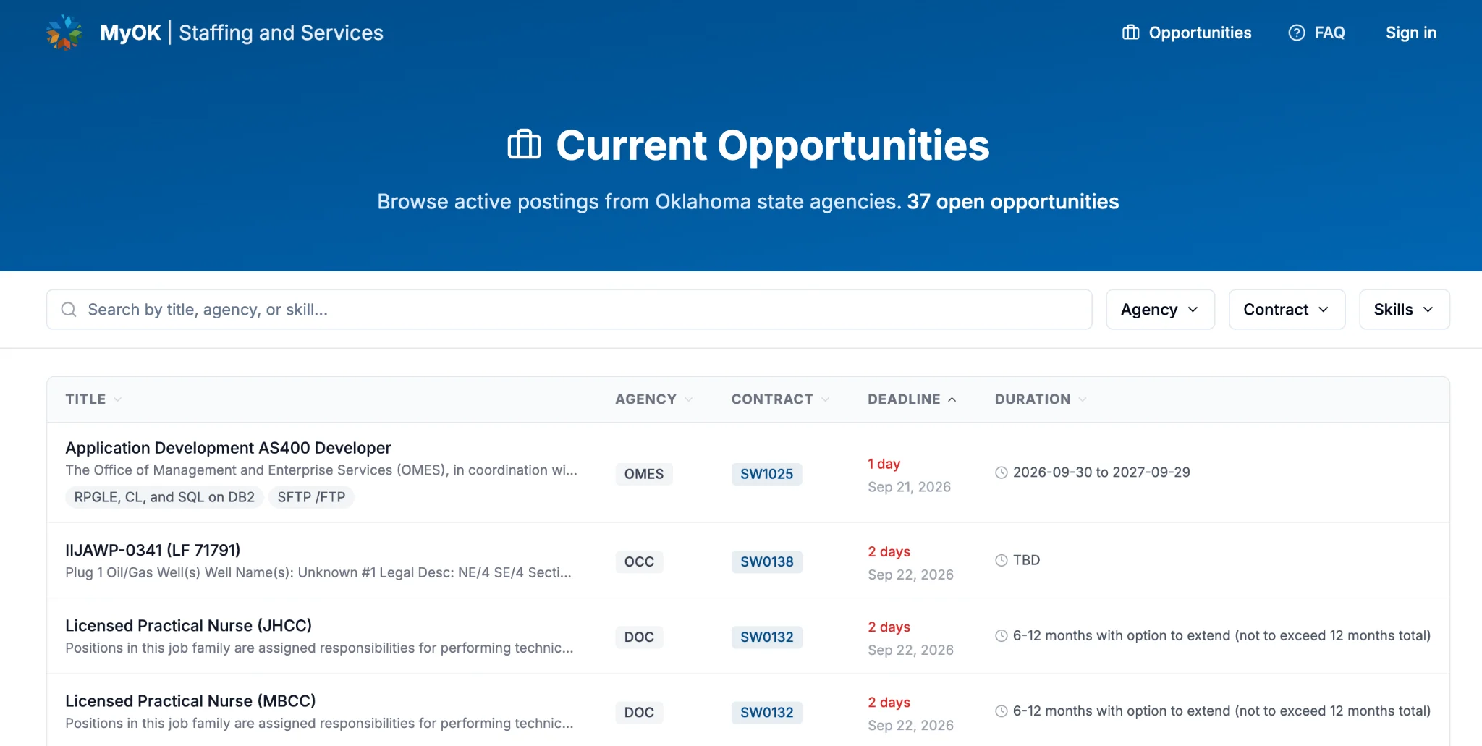Click the DOC badge in JHCC row
The height and width of the screenshot is (746, 1482).
coord(639,637)
